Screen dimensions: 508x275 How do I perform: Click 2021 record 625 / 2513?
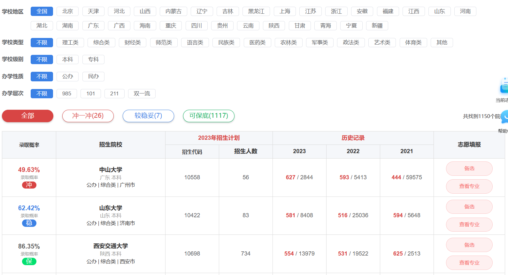click(x=407, y=254)
